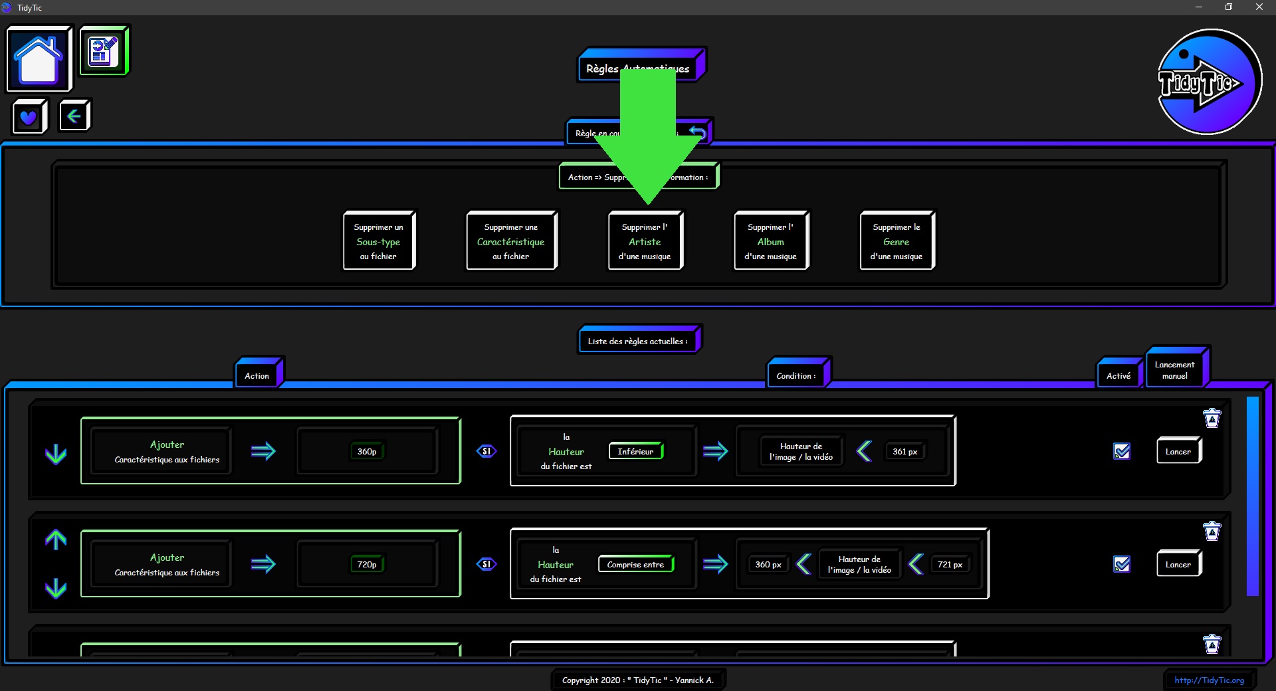The width and height of the screenshot is (1276, 691).
Task: Launch the 360p rule with Lancer
Action: [x=1178, y=451]
